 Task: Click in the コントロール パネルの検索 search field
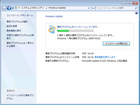pos(116,8)
